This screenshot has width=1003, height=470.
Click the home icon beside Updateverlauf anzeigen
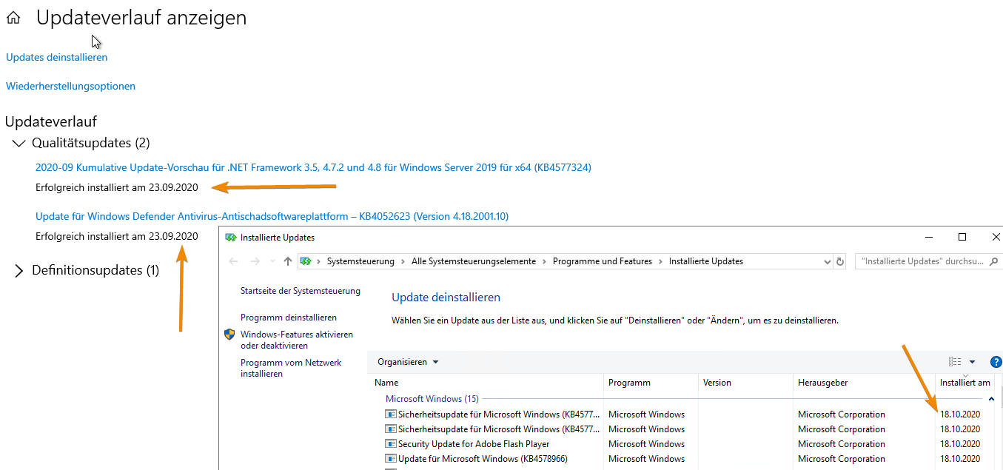13,19
